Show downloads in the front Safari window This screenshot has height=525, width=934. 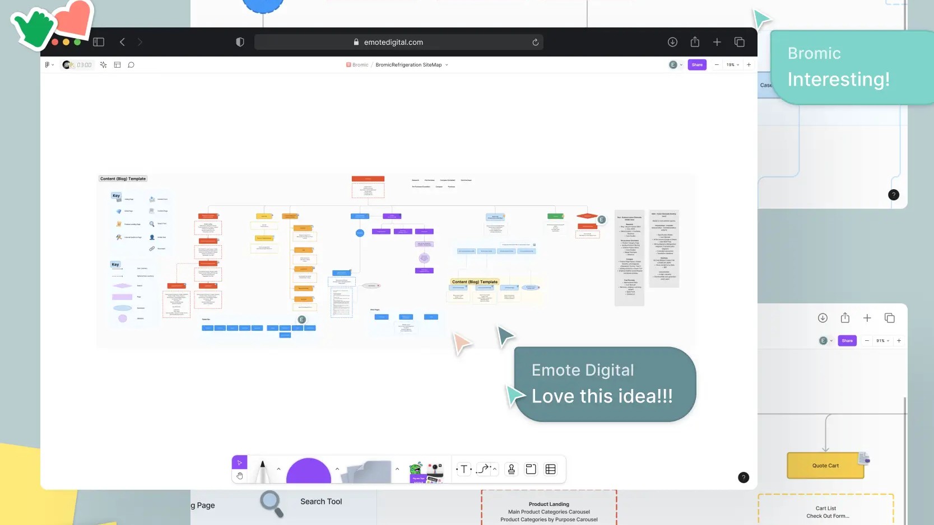pyautogui.click(x=673, y=42)
